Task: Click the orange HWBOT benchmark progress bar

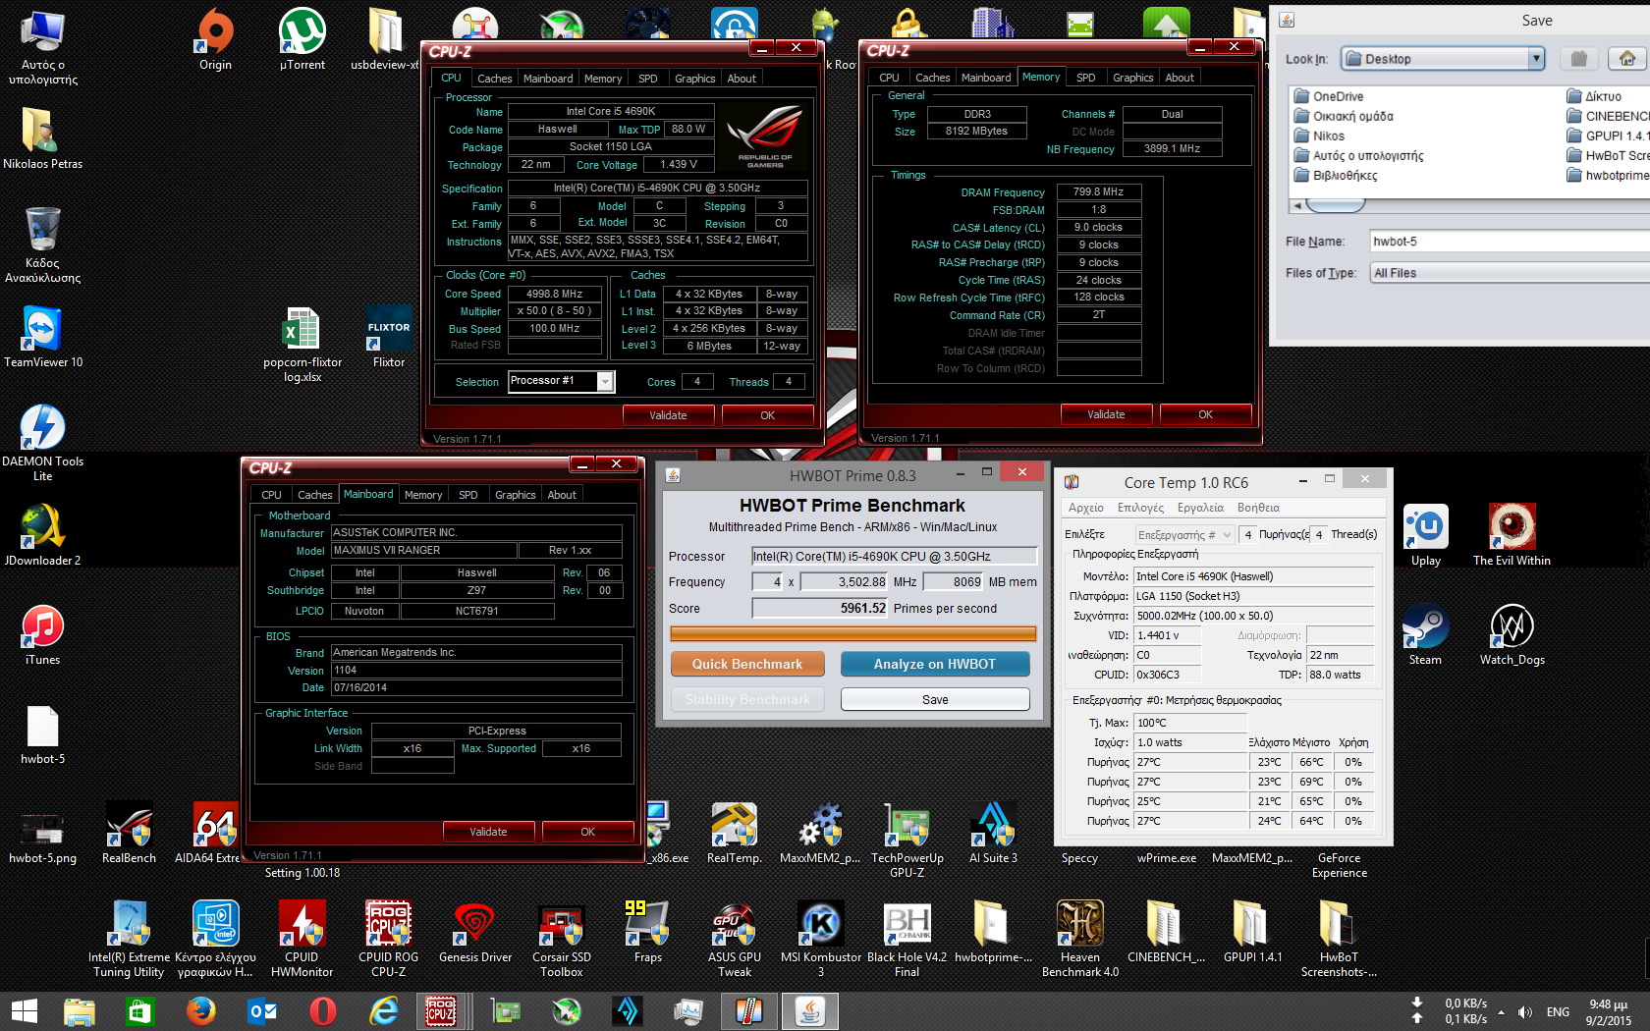Action: [852, 633]
